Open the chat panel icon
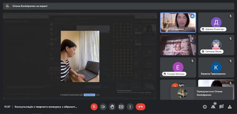The height and width of the screenshot is (114, 237). [221, 107]
